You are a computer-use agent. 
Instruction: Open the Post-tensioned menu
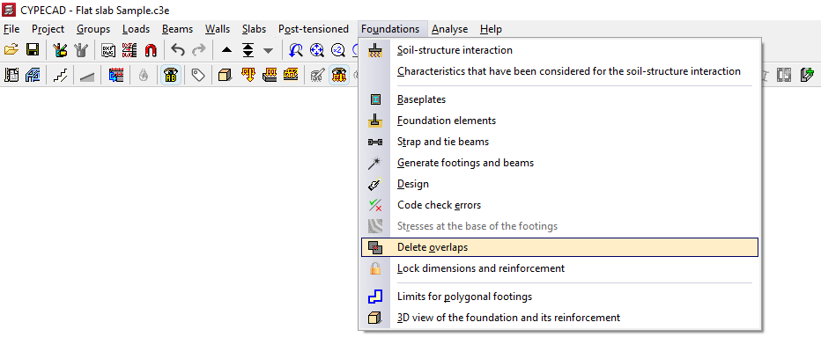(313, 29)
